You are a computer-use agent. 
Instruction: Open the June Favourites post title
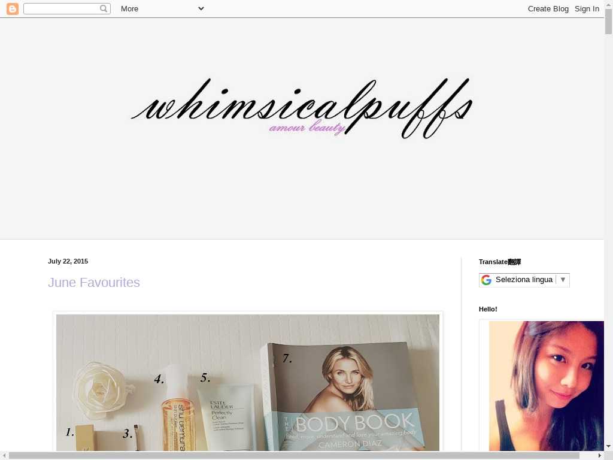(94, 283)
